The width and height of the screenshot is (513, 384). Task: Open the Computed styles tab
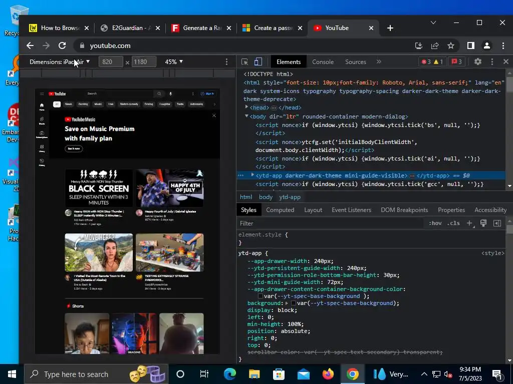tap(280, 210)
